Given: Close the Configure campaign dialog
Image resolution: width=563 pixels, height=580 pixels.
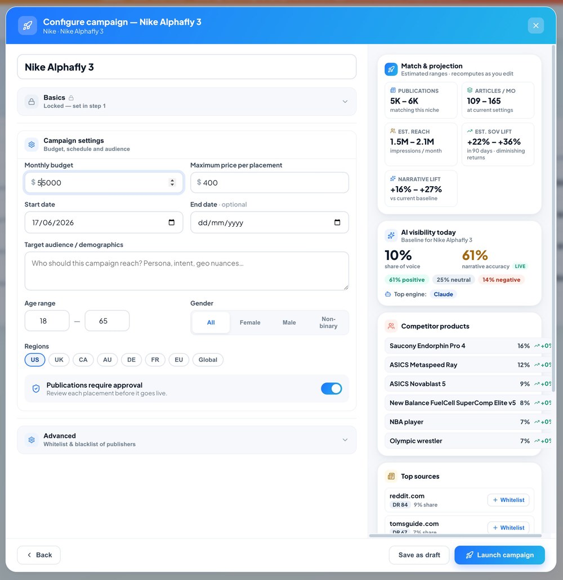Looking at the screenshot, I should 535,25.
